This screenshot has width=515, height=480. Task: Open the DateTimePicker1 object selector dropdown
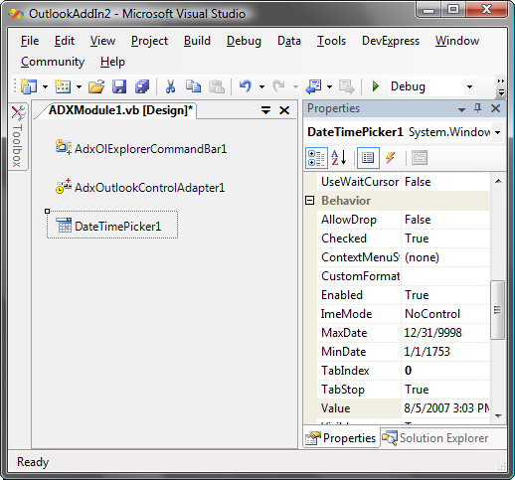click(x=497, y=132)
